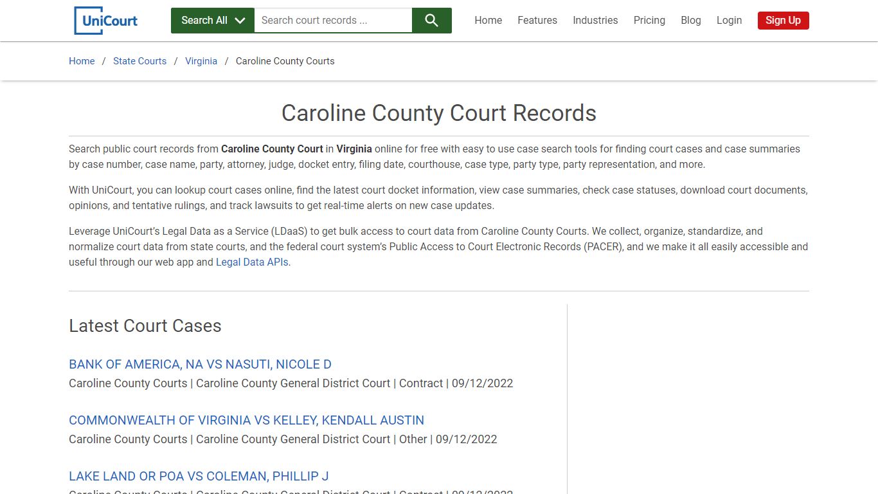Visit the Blog page
Screen dimensions: 878x494
(x=691, y=21)
